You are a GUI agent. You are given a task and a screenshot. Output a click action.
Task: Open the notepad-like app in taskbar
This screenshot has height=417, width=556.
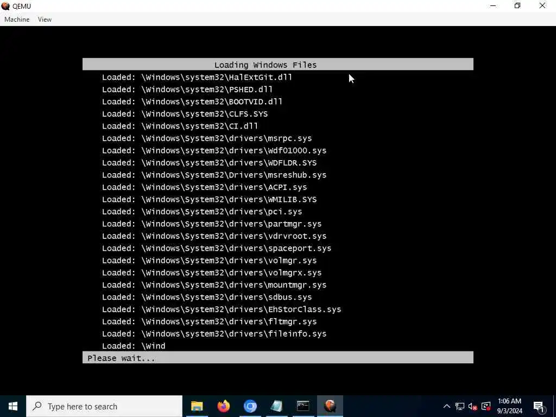(x=276, y=406)
